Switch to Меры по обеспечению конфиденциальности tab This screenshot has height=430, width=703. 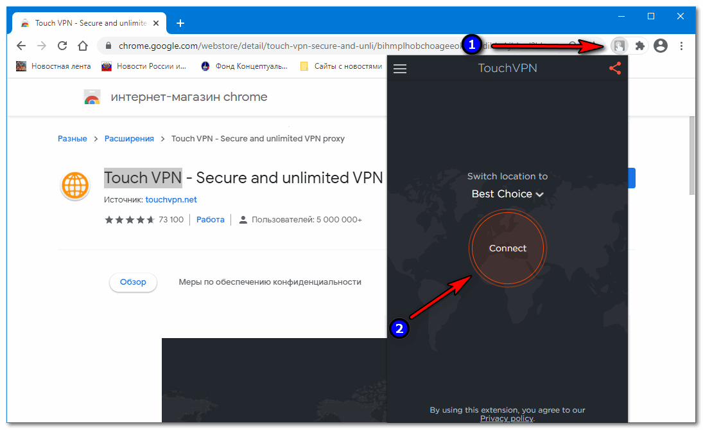(270, 282)
